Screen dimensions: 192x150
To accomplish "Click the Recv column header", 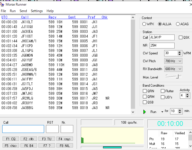I will click(x=52, y=17).
